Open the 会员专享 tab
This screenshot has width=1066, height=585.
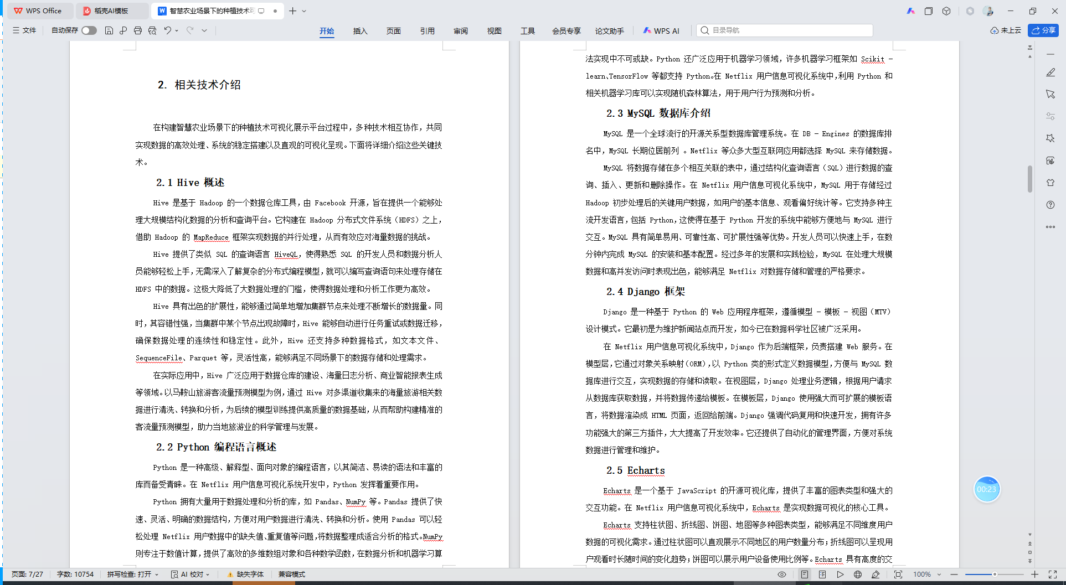click(566, 31)
